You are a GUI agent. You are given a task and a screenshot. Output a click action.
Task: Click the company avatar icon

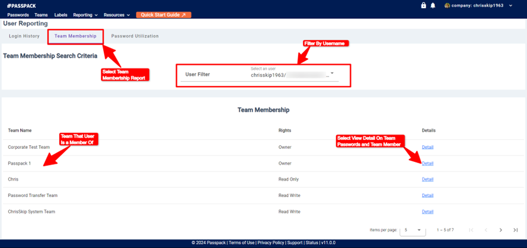click(447, 5)
